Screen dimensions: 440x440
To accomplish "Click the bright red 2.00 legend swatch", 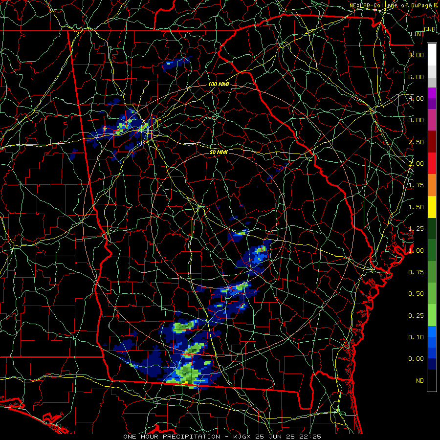I will (x=432, y=163).
